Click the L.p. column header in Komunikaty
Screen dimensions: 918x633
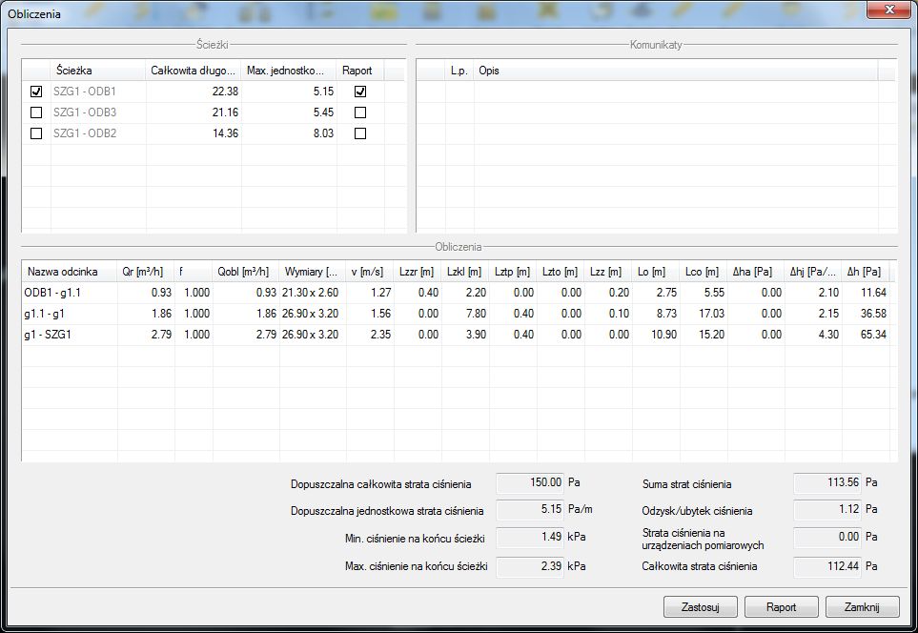tap(459, 71)
